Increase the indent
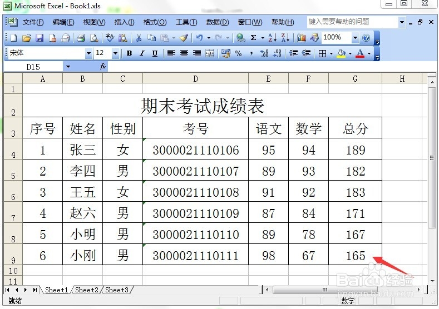This screenshot has width=439, height=309. coord(306,53)
